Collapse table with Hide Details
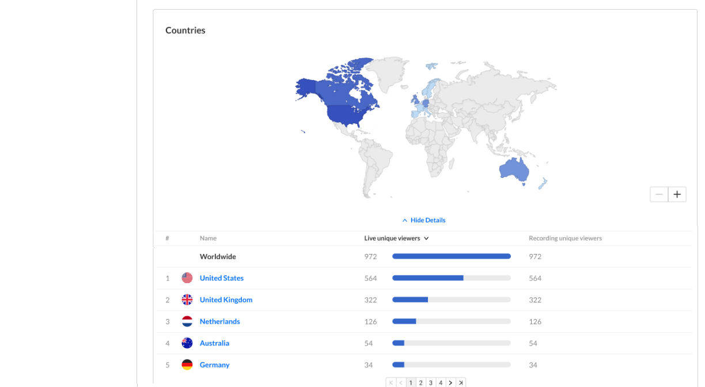Screen dimensions: 705x387 tap(424, 220)
